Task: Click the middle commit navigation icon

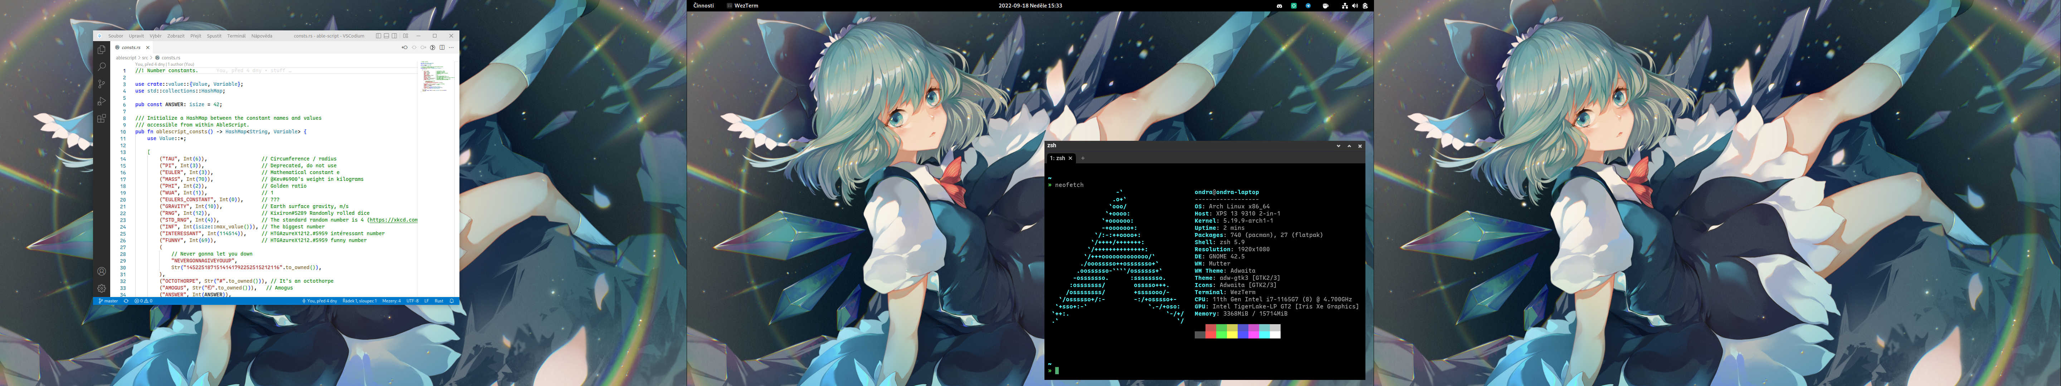Action: [414, 48]
